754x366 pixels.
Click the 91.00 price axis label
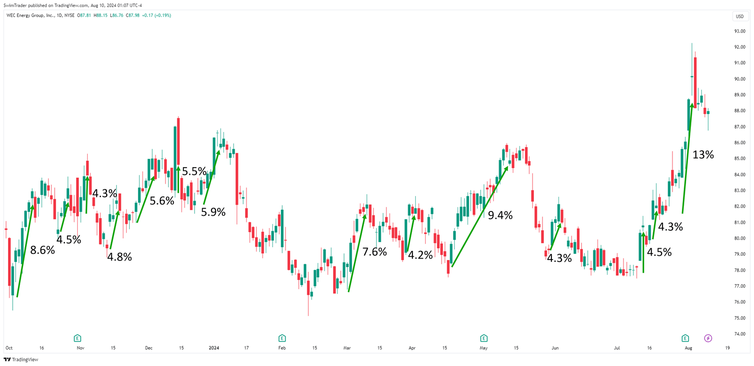coord(740,63)
